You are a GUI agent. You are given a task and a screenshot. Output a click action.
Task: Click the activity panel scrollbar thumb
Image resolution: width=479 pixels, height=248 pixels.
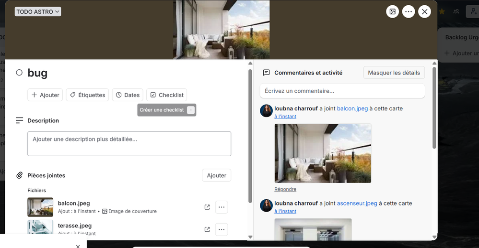[x=434, y=108]
